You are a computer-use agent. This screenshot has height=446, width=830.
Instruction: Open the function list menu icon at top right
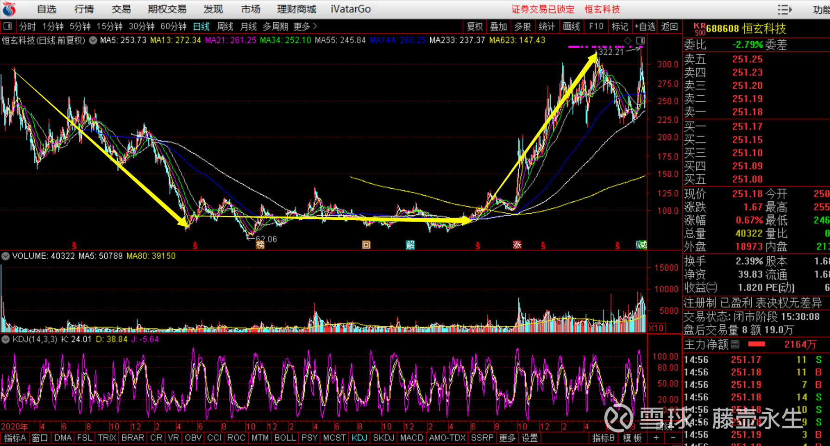coord(785,9)
